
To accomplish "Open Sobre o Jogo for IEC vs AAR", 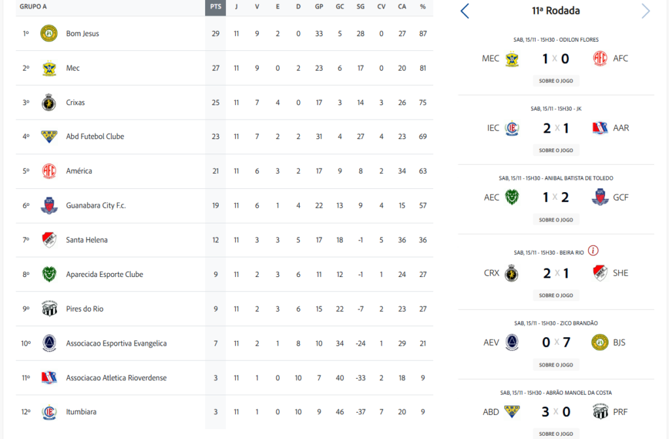I will click(x=555, y=150).
